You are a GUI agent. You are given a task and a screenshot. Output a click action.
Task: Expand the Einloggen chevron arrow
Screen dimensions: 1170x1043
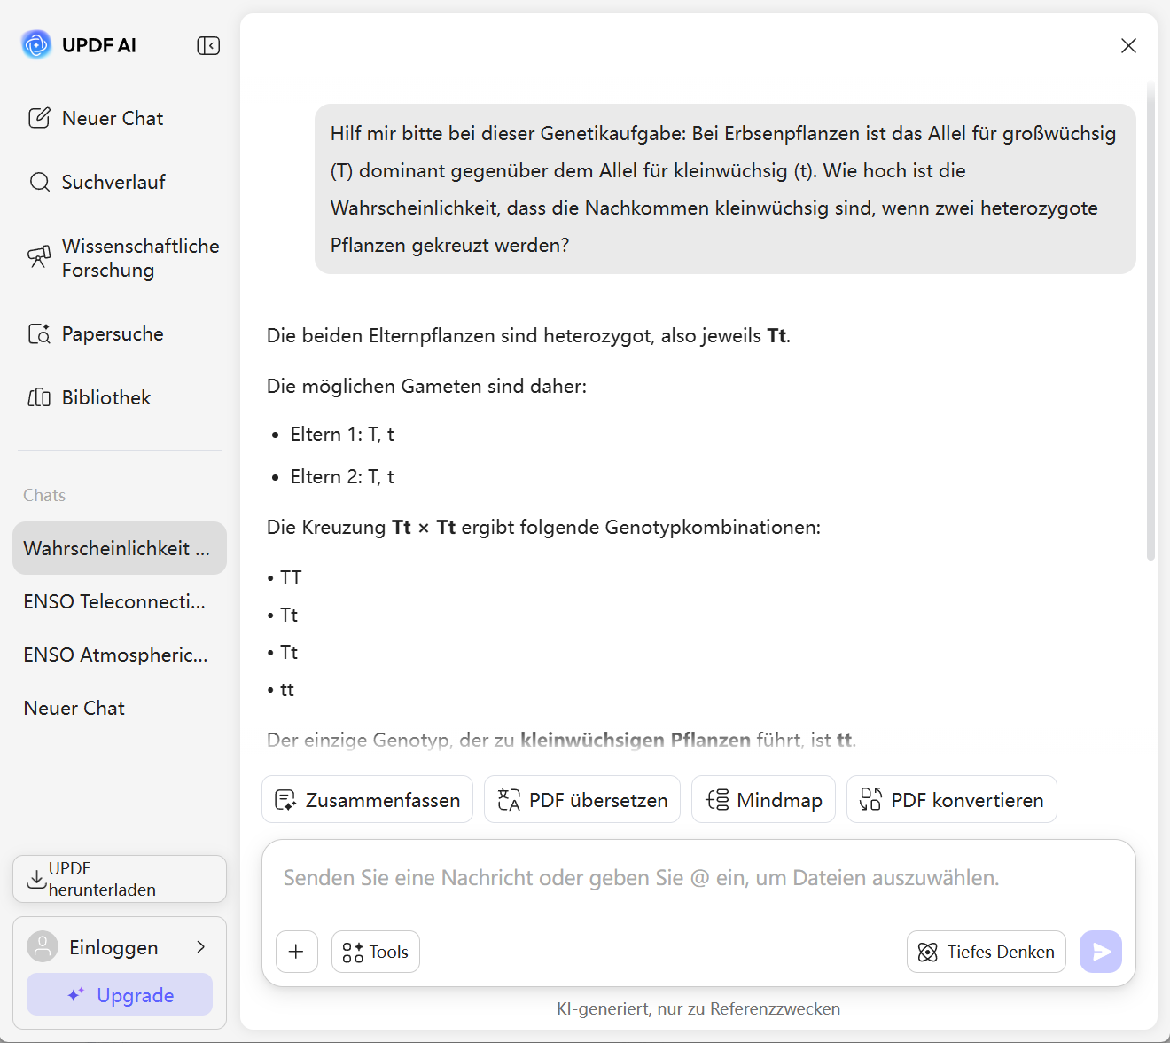coord(201,947)
